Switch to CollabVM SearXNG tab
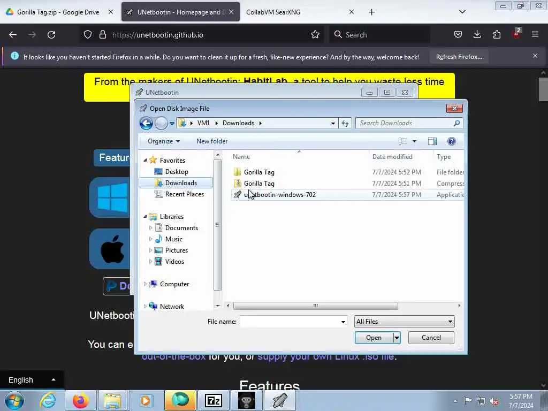This screenshot has width=548, height=411. pyautogui.click(x=273, y=12)
